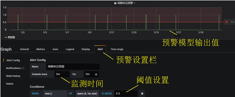Screen dimensions: 235x97
Task: Click the heart icon in the panel title
Action: coord(115,3)
